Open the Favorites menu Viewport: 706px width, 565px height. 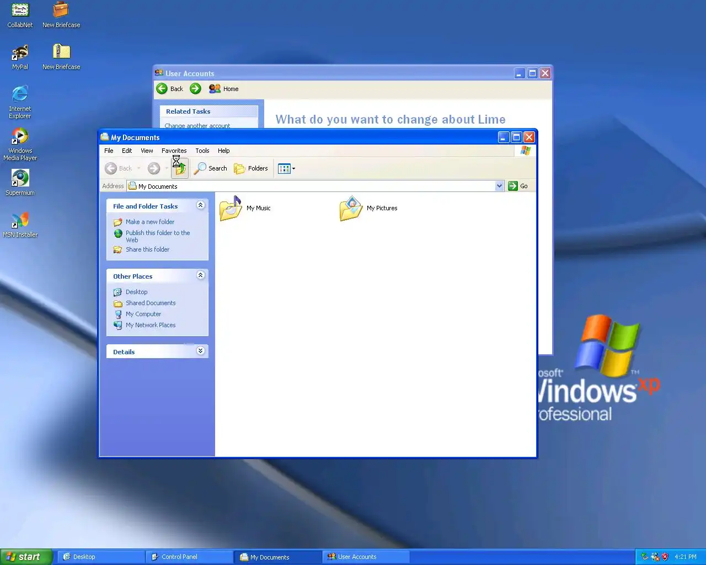click(x=174, y=151)
